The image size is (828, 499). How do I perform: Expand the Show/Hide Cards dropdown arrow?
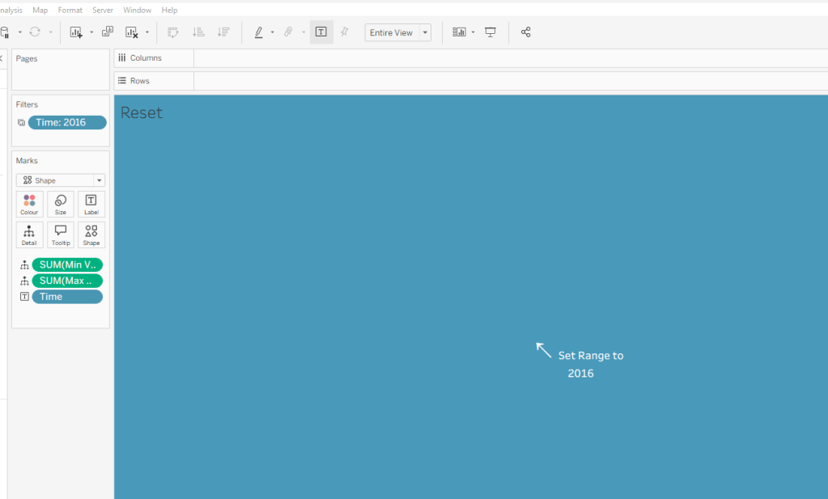(x=473, y=32)
